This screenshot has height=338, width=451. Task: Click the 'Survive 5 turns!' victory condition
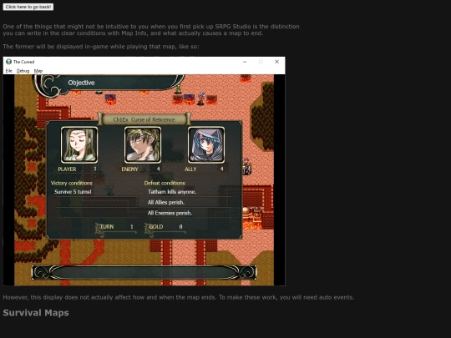(x=73, y=192)
